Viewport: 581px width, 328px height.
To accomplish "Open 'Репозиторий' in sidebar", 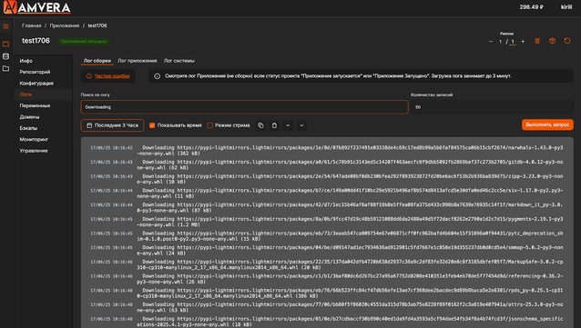I will pyautogui.click(x=35, y=72).
